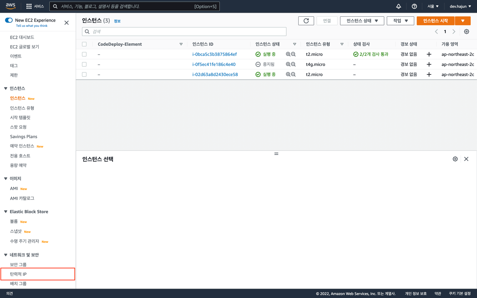This screenshot has width=477, height=298.
Task: Collapse the 인스턴스 sidebar section
Action: pos(6,88)
